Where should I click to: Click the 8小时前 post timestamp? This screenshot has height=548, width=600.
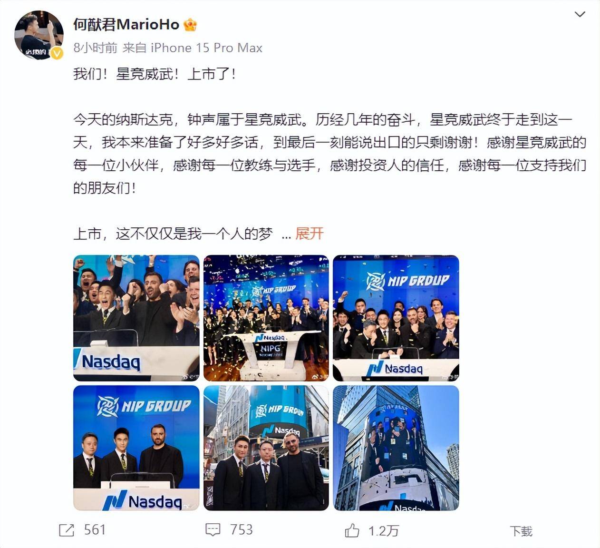tap(95, 48)
